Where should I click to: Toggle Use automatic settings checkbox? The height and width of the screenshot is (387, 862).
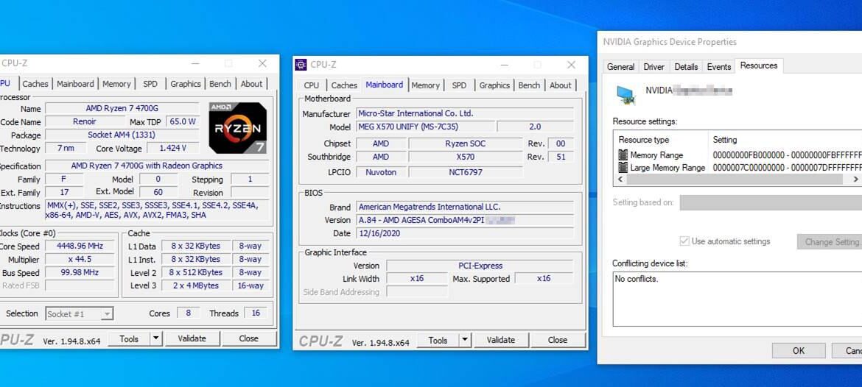(x=684, y=241)
